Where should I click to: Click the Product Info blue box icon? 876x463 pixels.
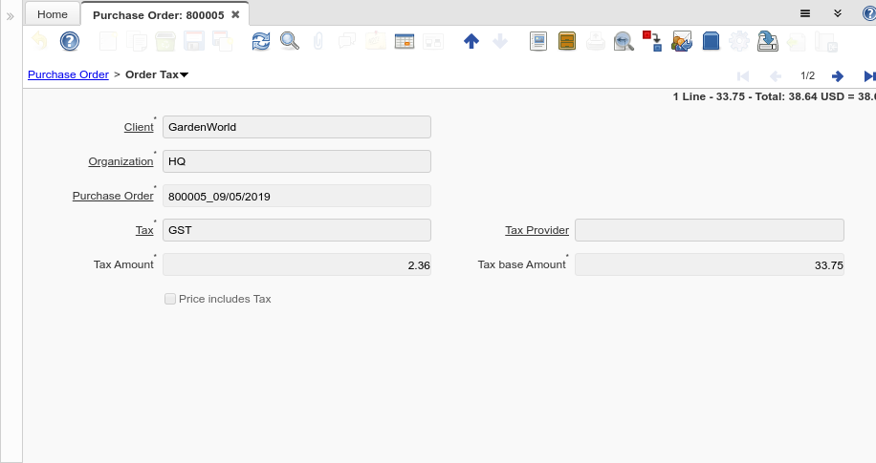pyautogui.click(x=711, y=41)
